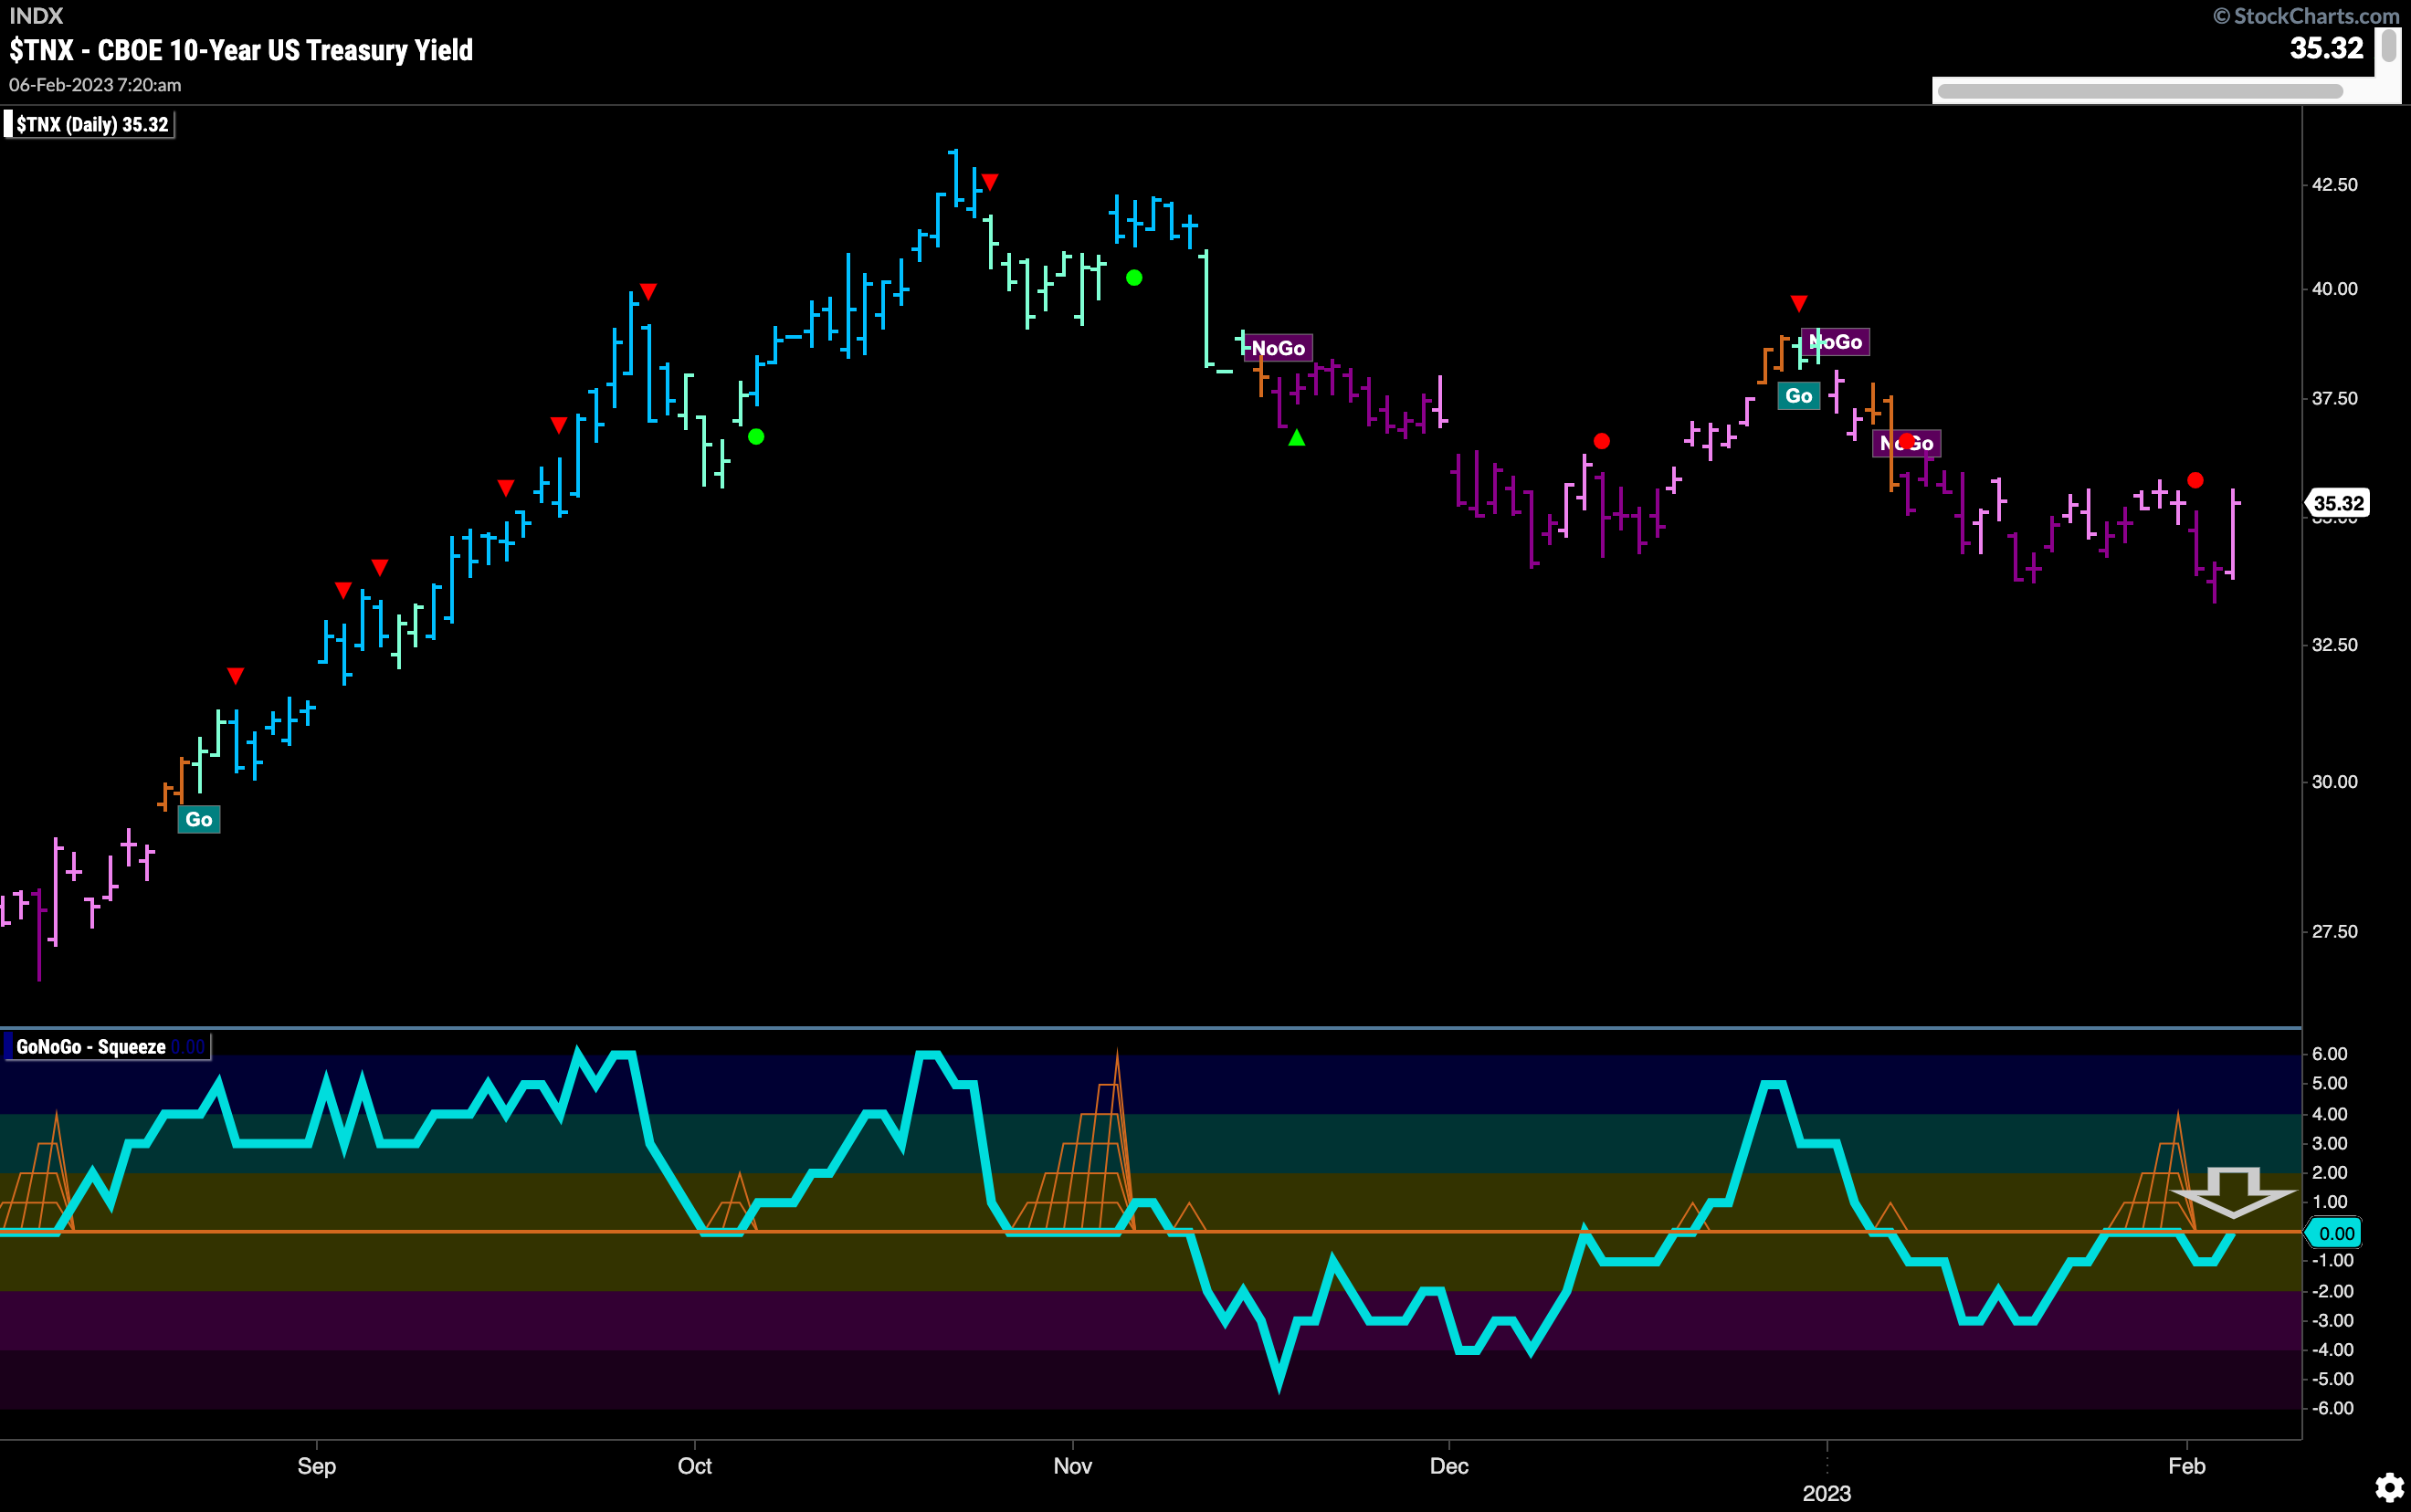Click the INDX exchange label
Image resolution: width=2411 pixels, height=1512 pixels.
[x=36, y=15]
